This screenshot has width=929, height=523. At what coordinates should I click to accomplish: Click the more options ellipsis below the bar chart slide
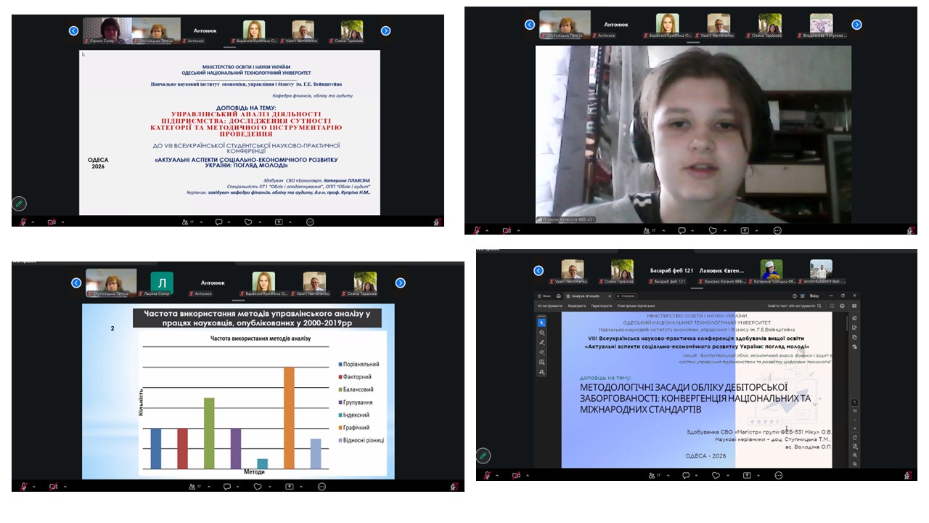click(322, 486)
